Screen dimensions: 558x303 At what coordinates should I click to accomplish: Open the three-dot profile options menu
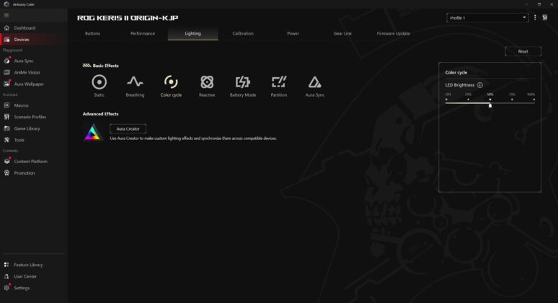(x=535, y=17)
